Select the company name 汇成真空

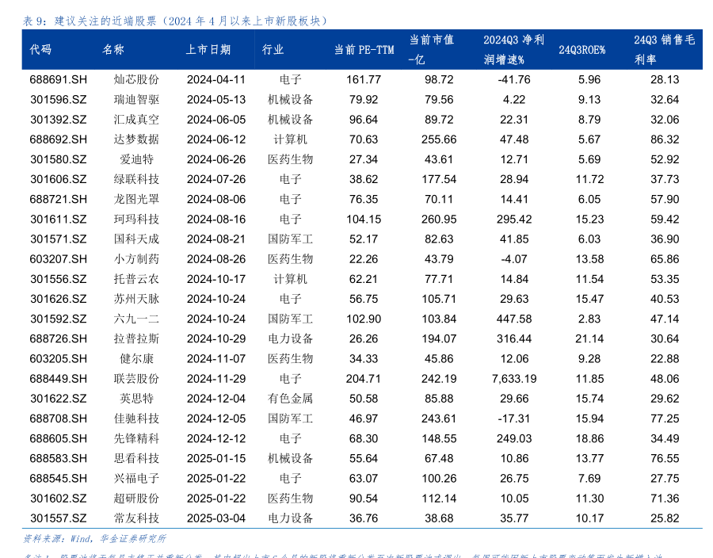click(136, 120)
